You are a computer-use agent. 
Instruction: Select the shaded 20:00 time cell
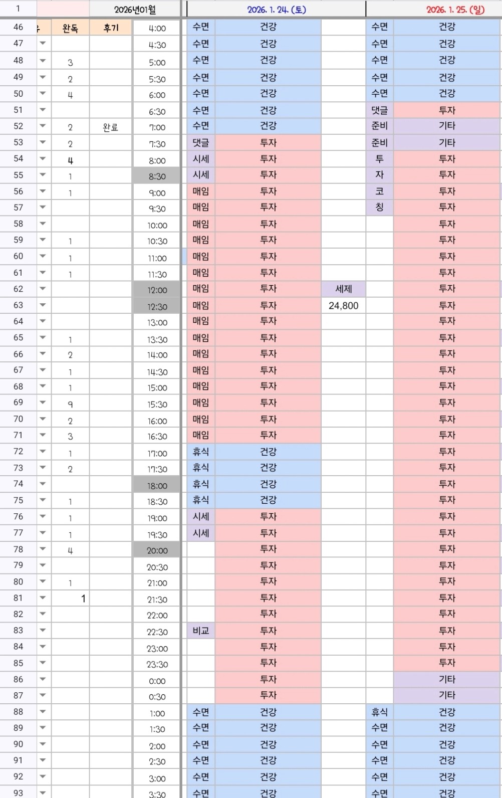(157, 550)
